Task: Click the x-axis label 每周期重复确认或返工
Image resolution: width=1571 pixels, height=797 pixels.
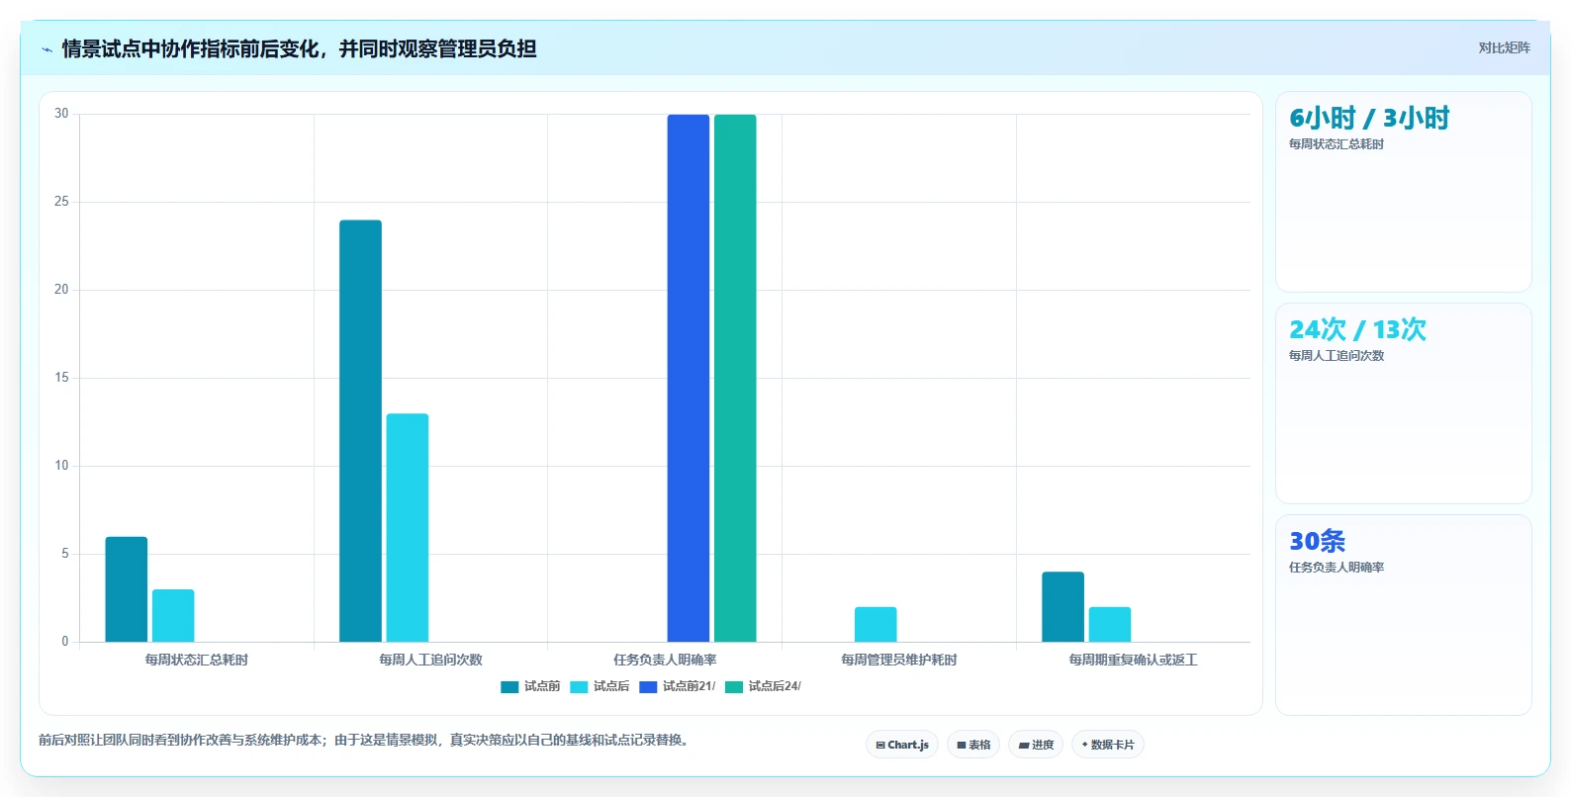Action: [1134, 660]
